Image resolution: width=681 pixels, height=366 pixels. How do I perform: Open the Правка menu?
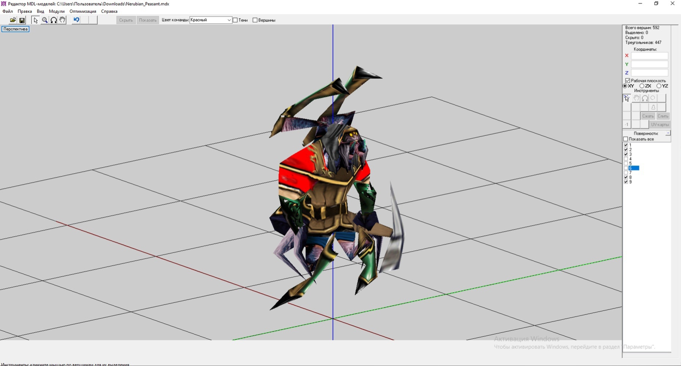(x=25, y=11)
